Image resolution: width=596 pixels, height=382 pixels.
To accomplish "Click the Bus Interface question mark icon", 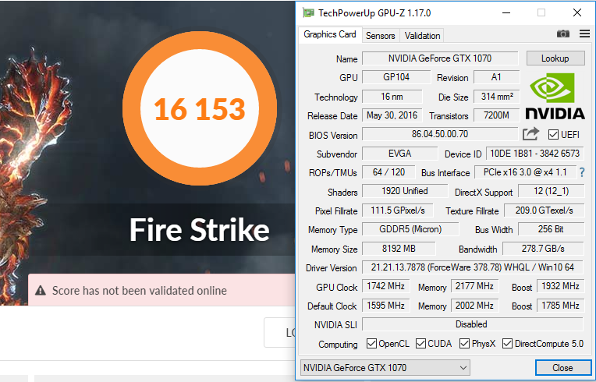I will [x=582, y=172].
